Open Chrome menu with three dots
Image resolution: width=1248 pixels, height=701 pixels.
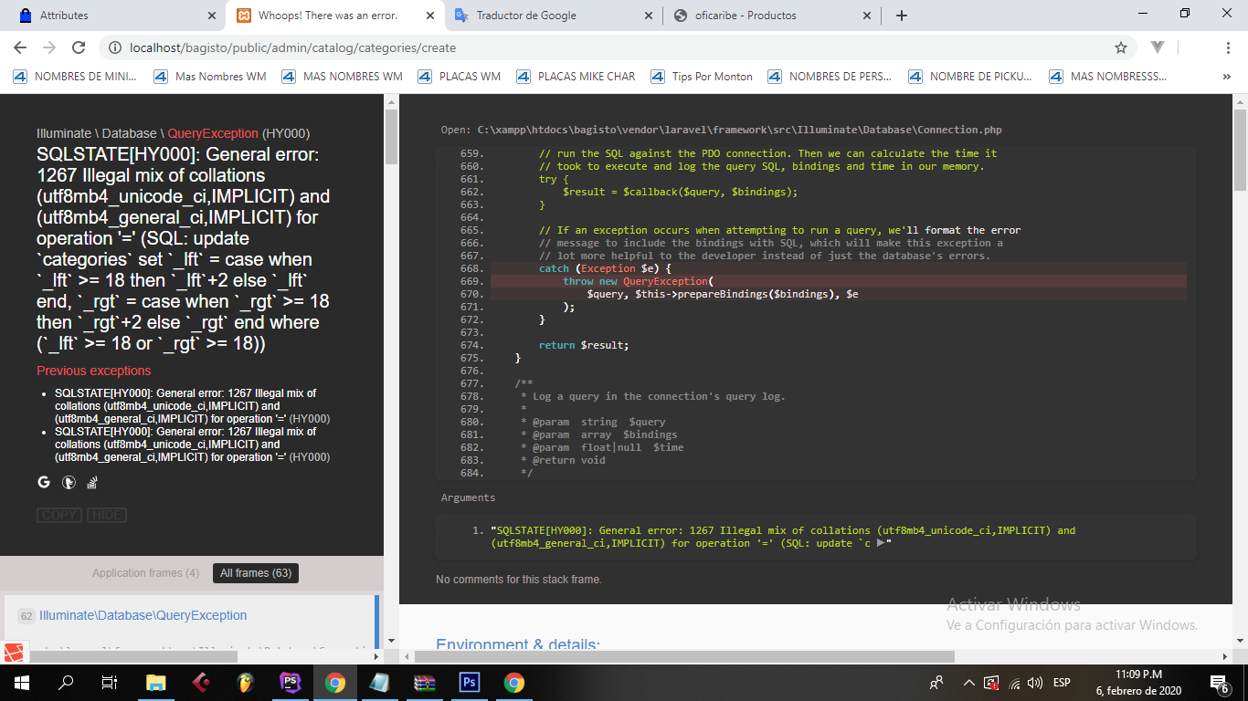click(x=1227, y=47)
